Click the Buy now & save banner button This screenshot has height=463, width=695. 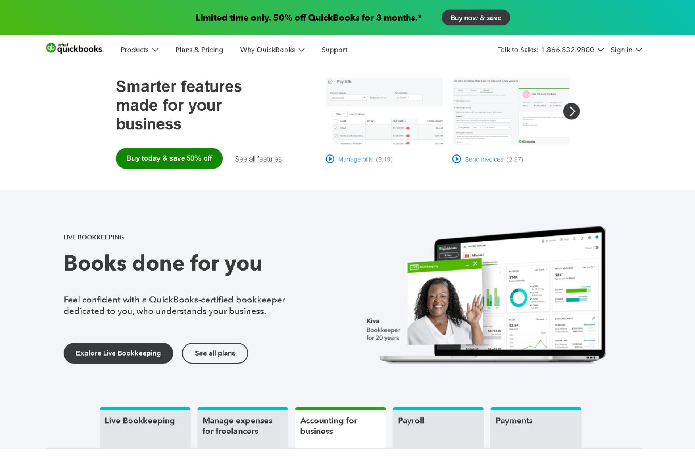tap(475, 18)
